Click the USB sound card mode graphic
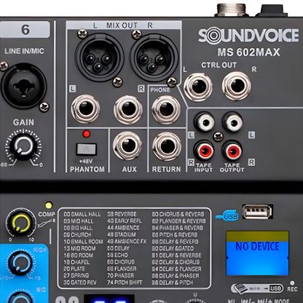The width and height of the screenshot is (303, 303). 256,288
